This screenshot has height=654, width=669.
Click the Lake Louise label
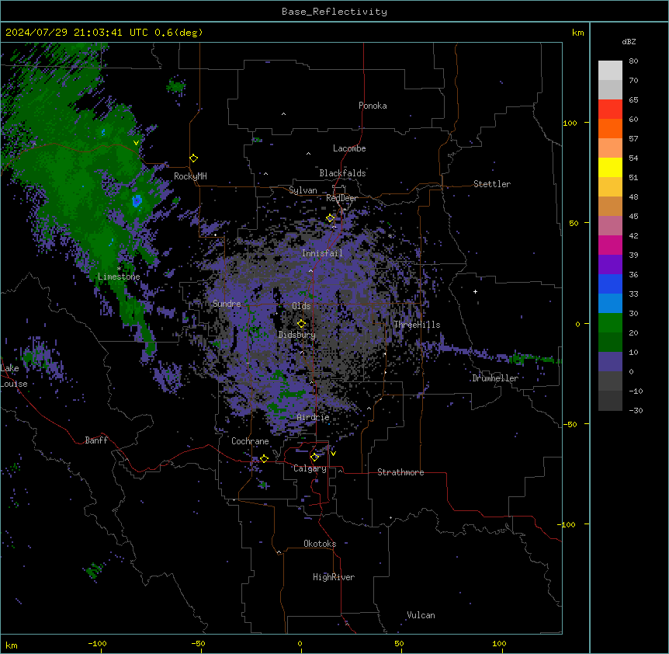click(12, 376)
